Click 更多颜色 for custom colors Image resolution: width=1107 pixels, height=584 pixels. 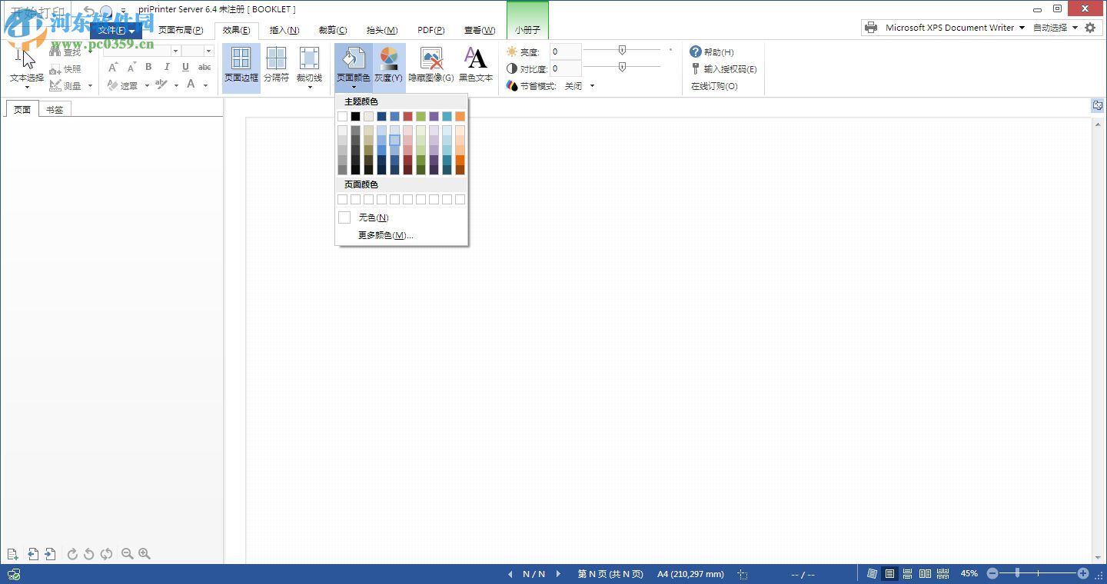click(387, 234)
